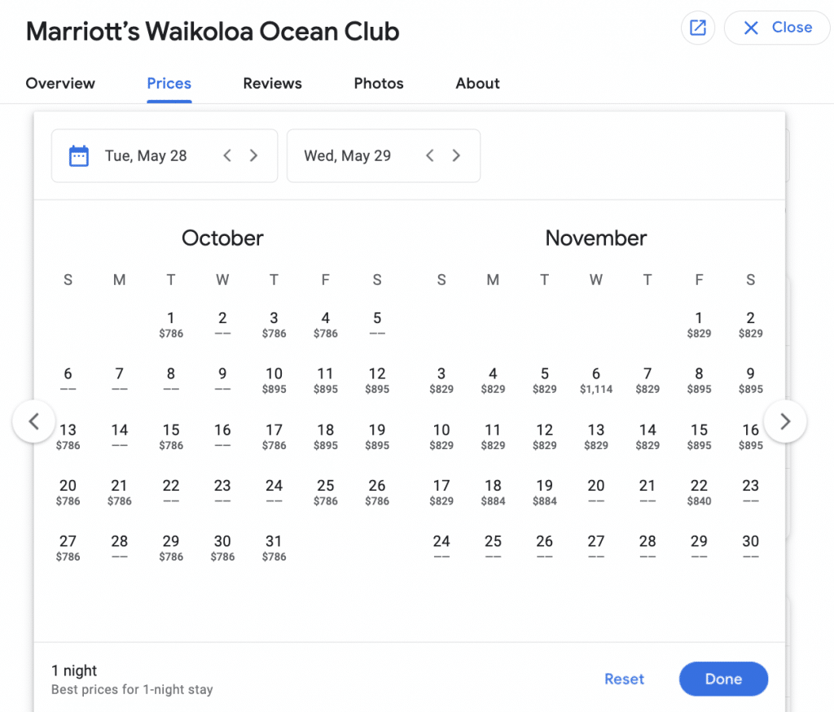Choose October 31 on the calendar

pyautogui.click(x=274, y=547)
